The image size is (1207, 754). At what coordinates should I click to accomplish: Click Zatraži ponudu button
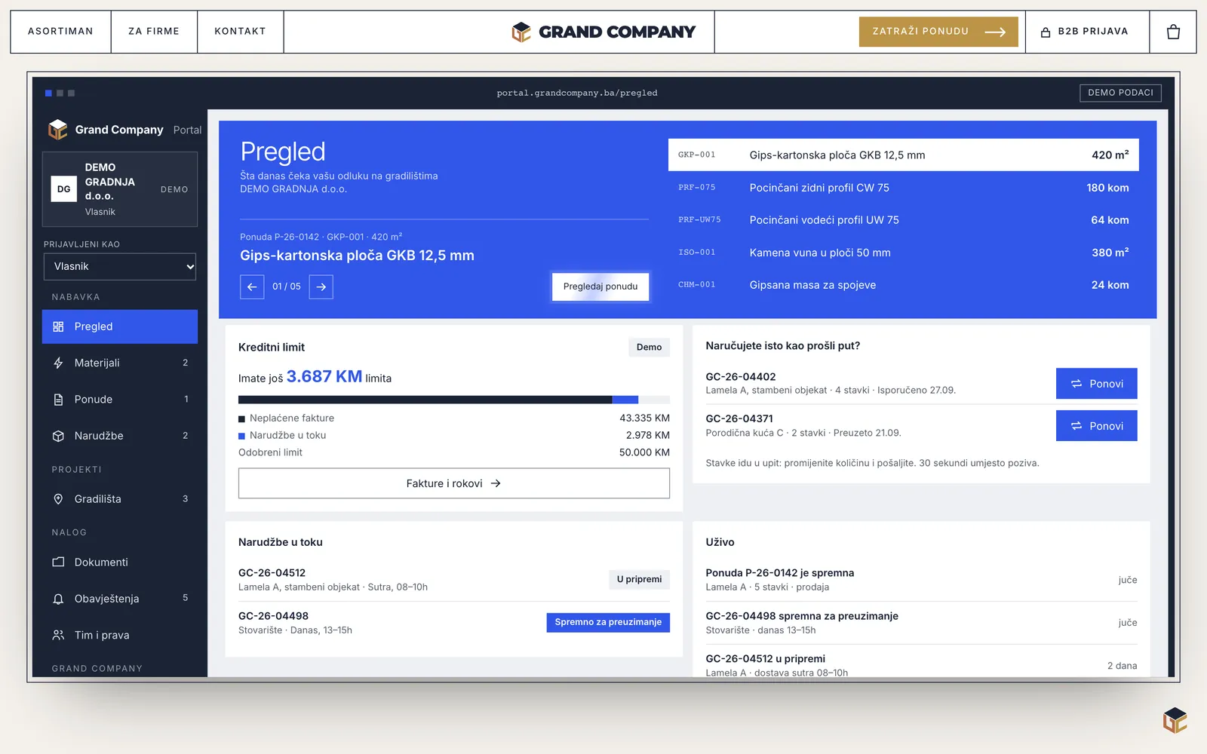point(938,32)
